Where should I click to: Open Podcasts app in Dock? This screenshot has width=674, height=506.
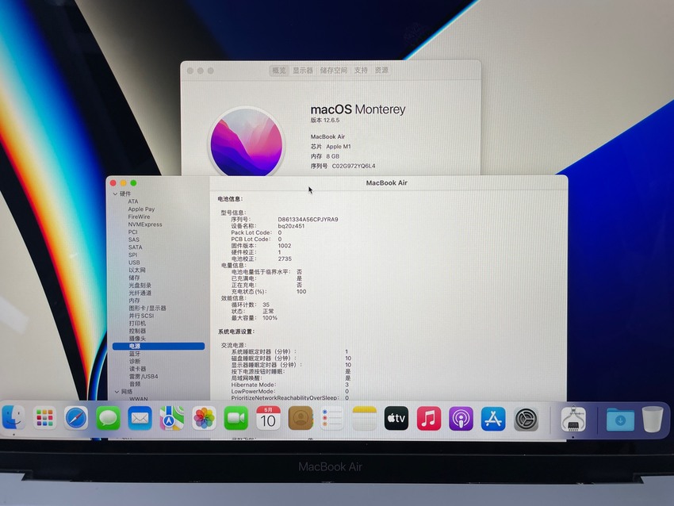click(x=461, y=418)
